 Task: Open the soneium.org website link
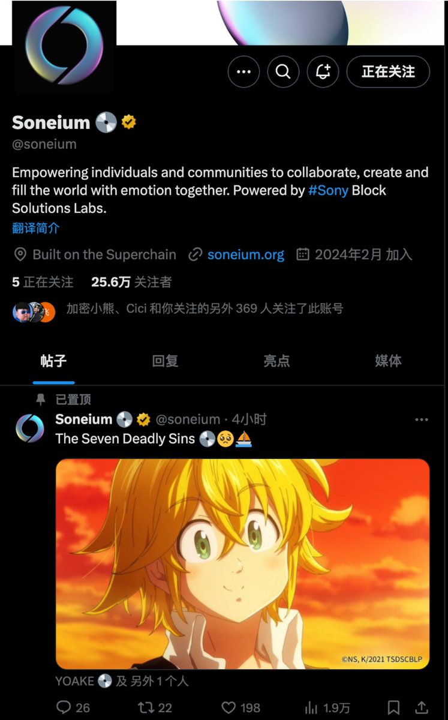coord(246,254)
